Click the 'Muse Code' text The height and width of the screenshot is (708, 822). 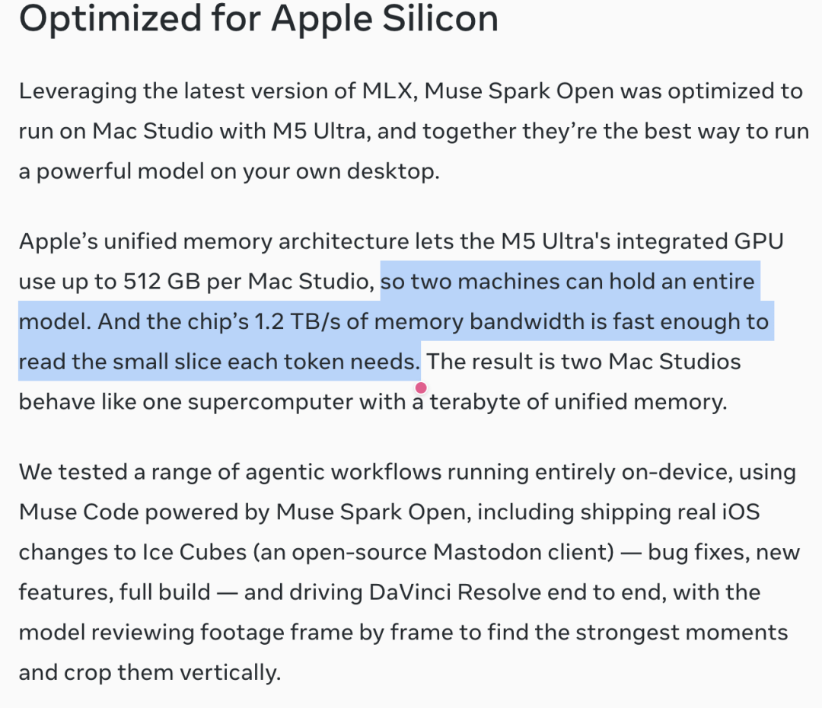pos(78,512)
